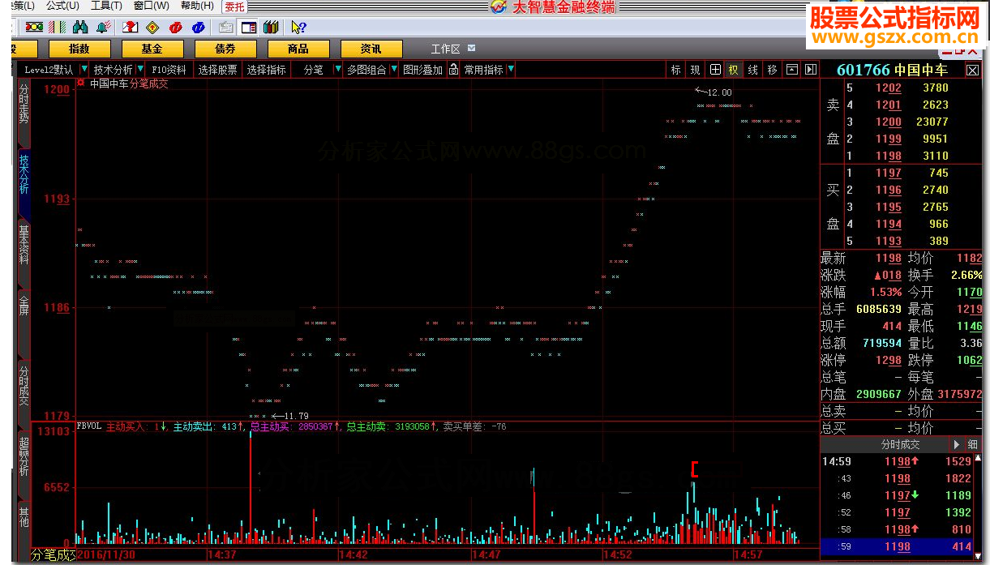Toggle the highlighted 权 button
The width and height of the screenshot is (990, 565).
(x=733, y=70)
